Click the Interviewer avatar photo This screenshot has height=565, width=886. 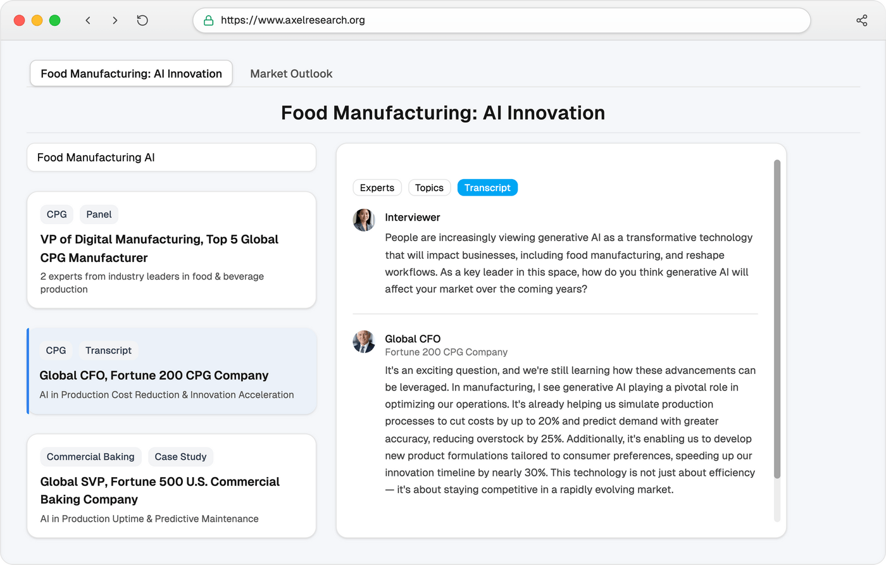tap(364, 220)
